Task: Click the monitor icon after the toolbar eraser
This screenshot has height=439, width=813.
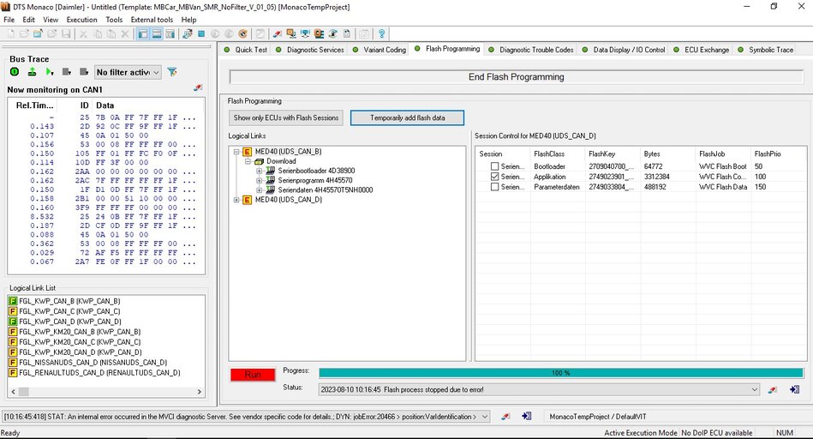Action: point(291,33)
